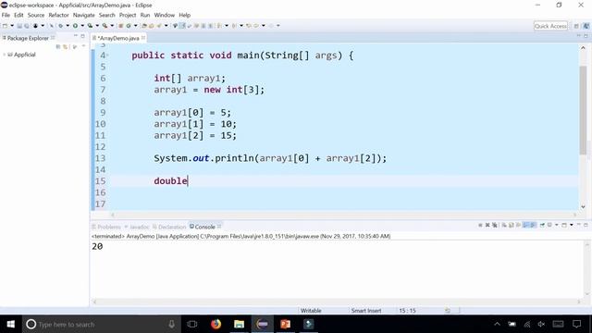Collapse All in Package Explorer
This screenshot has width=592, height=333.
pos(58,46)
